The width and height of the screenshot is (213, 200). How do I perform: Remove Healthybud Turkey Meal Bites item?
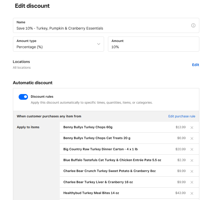pos(192,193)
